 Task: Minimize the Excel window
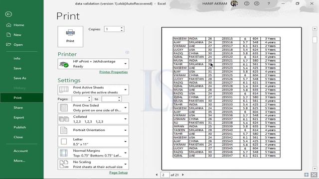(283, 3)
